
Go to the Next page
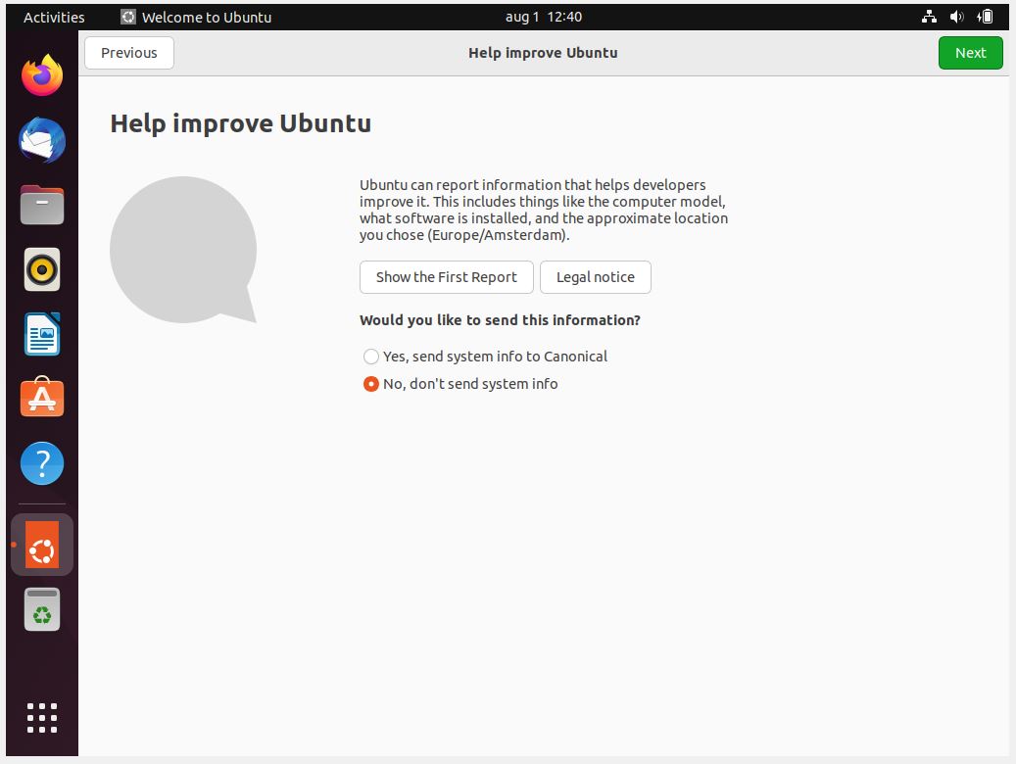(x=970, y=53)
